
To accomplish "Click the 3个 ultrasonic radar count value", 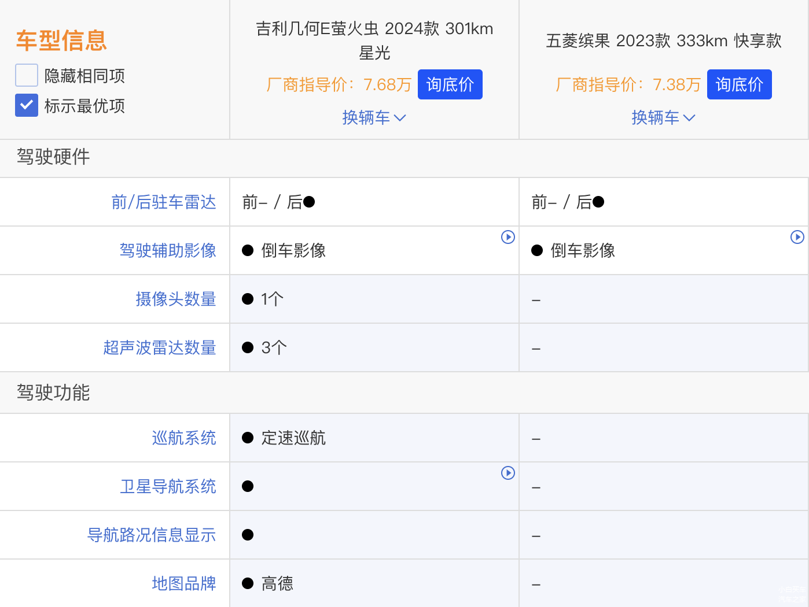I will [x=274, y=347].
